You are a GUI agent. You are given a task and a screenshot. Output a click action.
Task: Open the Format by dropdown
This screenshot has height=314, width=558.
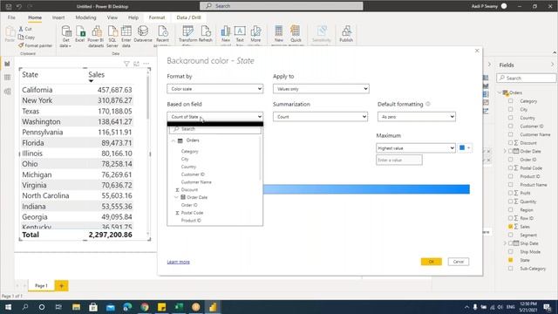(215, 89)
